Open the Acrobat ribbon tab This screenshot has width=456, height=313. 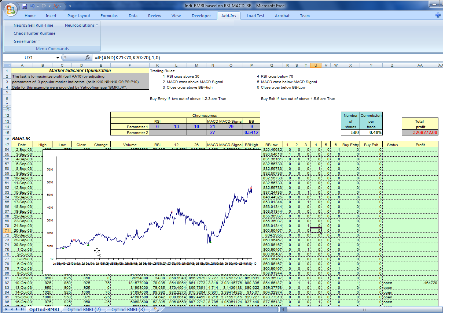pos(282,16)
